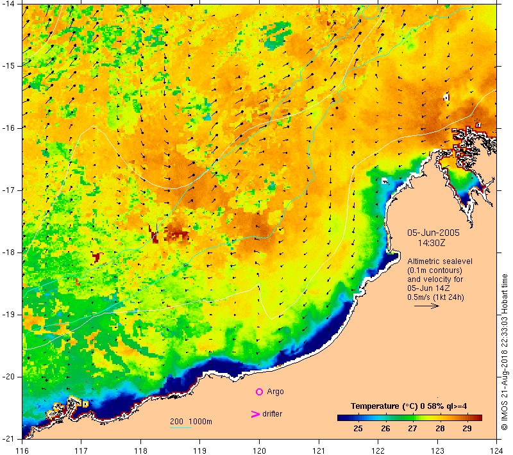
Task: Click longitude axis label '117'
Action: [x=81, y=451]
